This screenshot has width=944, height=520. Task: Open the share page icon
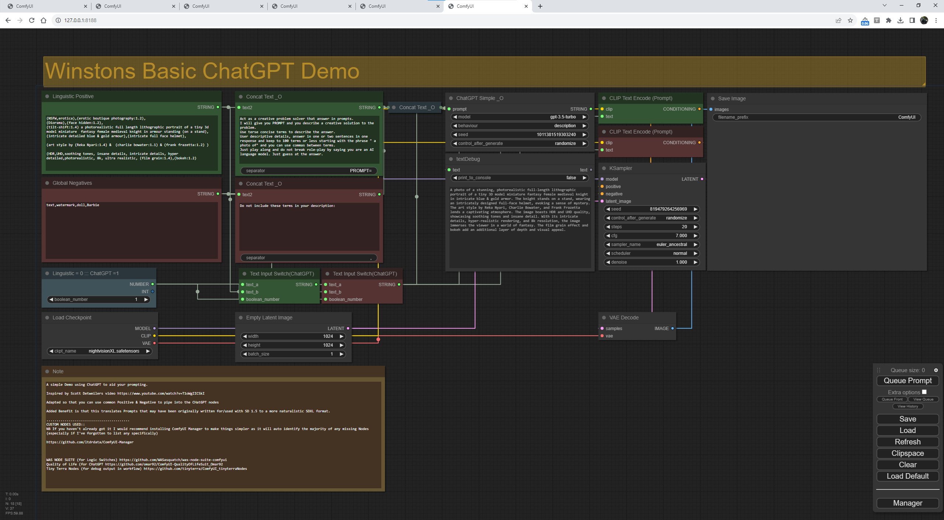click(839, 20)
